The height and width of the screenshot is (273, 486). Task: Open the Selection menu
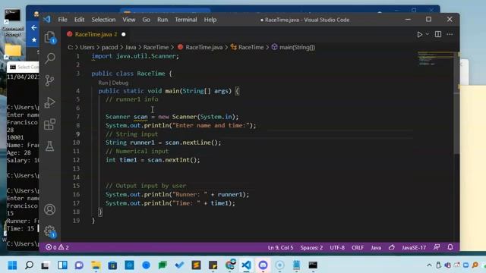coord(103,20)
